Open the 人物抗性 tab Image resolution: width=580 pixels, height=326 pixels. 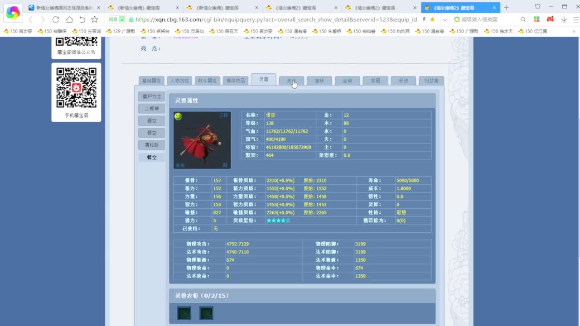(179, 81)
